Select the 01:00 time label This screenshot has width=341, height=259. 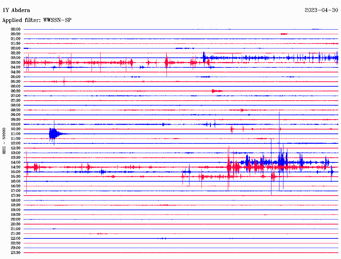(16, 39)
